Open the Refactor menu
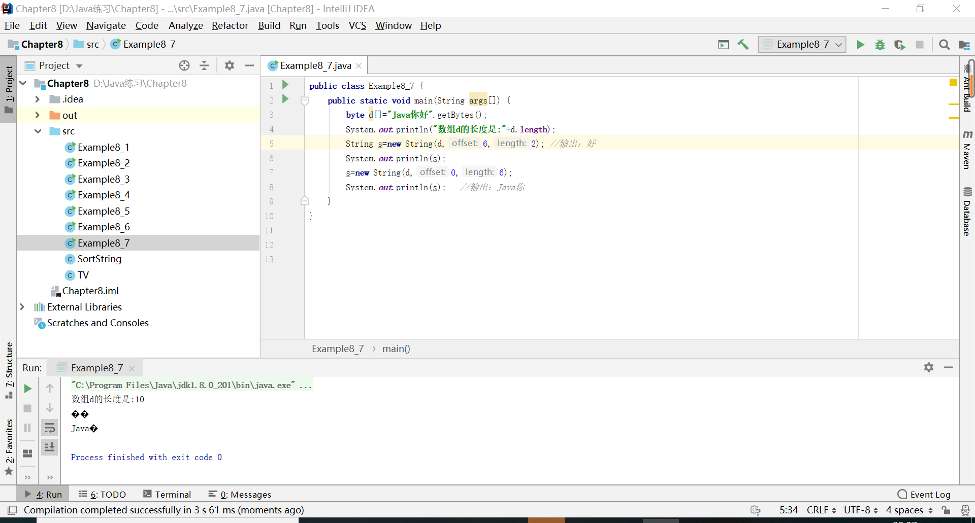 [x=230, y=25]
